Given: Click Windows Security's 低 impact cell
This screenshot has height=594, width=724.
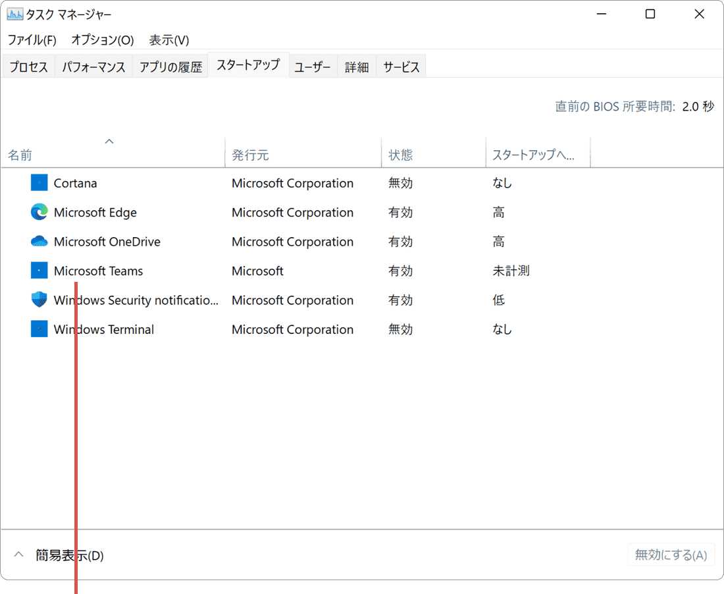Looking at the screenshot, I should coord(498,300).
